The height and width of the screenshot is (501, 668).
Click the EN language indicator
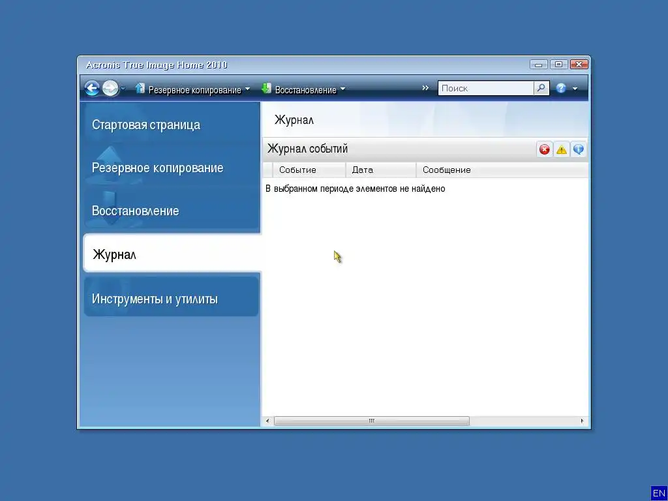click(659, 493)
